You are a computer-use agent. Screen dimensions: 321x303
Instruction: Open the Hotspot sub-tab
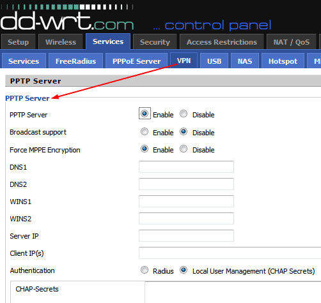[283, 61]
